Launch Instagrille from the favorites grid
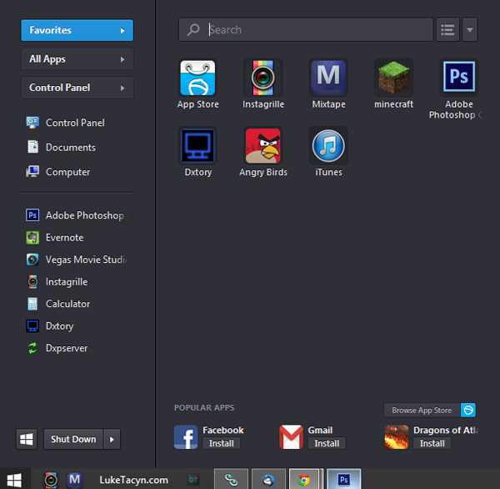Image resolution: width=500 pixels, height=489 pixels. [x=262, y=78]
